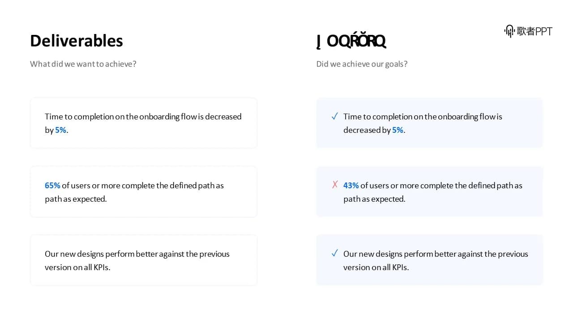Click the checkmark beside onboarding flow result
Image resolution: width=573 pixels, height=322 pixels.
pyautogui.click(x=334, y=117)
